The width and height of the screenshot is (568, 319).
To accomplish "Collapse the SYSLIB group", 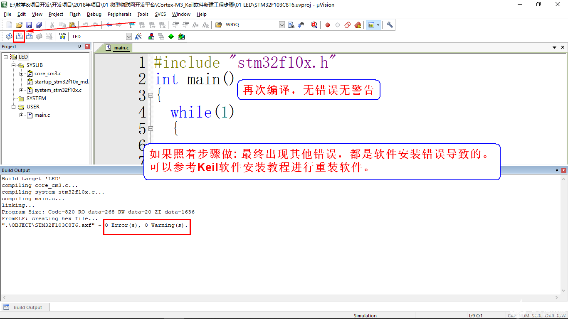I will coord(14,65).
